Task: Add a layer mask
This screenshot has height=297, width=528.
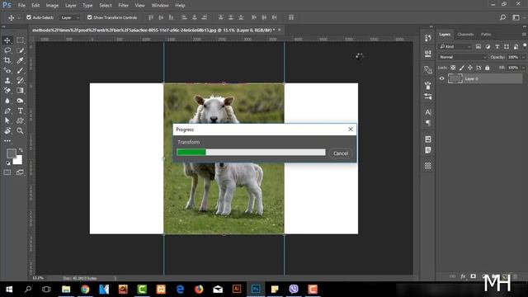Action: 473,276
